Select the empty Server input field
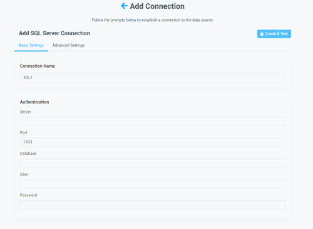This screenshot has height=229, width=313. pos(153,121)
